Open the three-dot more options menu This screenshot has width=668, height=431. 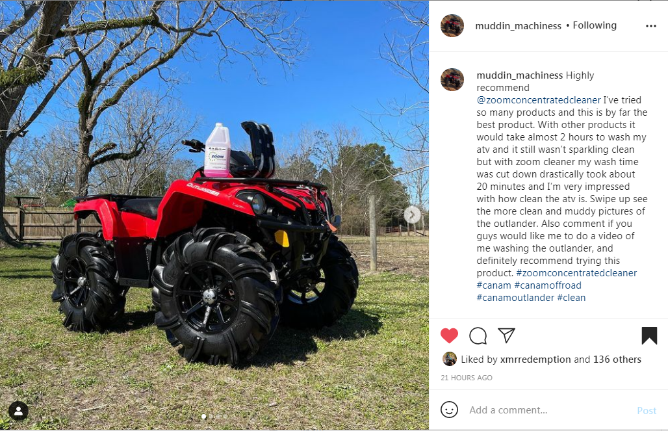tap(651, 26)
